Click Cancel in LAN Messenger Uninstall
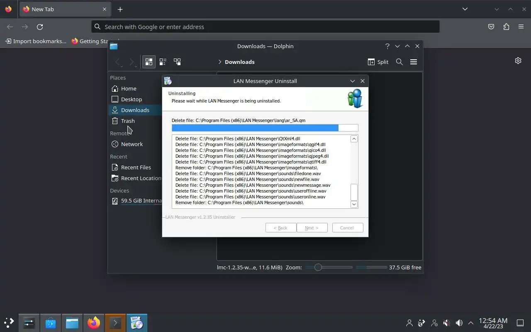 tap(348, 228)
